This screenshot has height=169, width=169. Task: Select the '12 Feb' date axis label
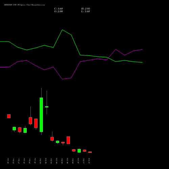[89, 161]
